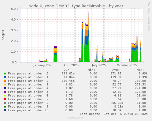Click 'Free pages at order 1' label
152x121 pixels.
coord(28,77)
